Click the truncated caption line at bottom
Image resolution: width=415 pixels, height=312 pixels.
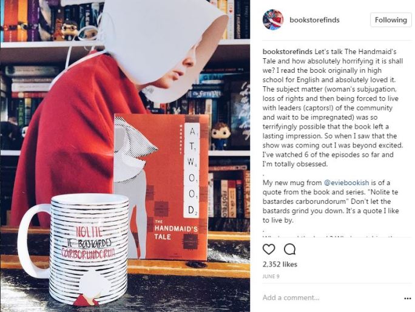coord(329,236)
